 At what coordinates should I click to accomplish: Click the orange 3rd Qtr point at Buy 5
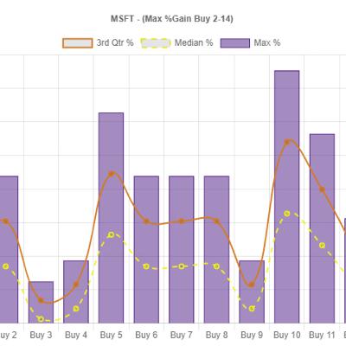pos(112,174)
